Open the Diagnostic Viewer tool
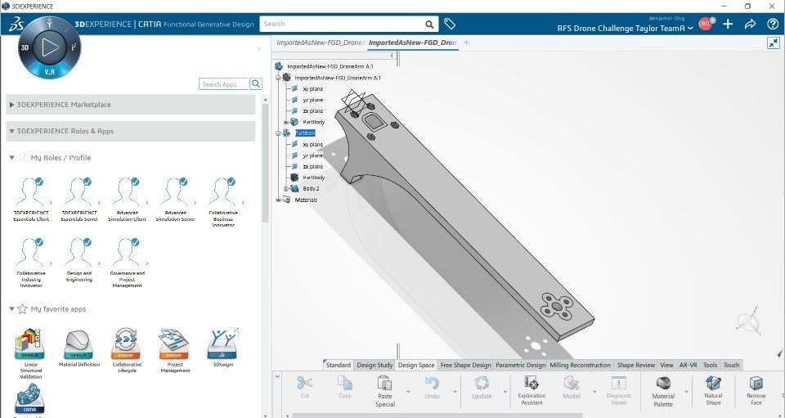785x418 pixels. (x=619, y=390)
